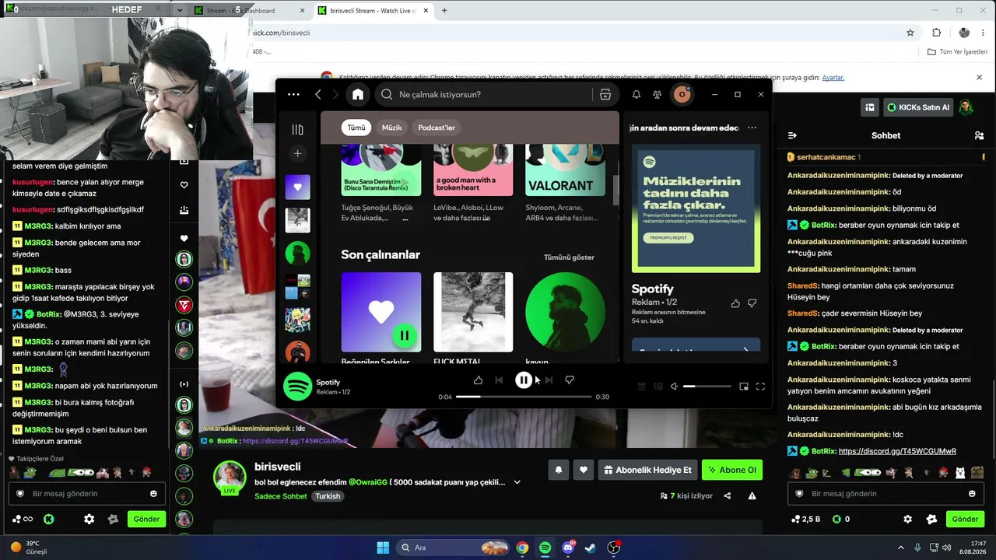Share the stream via the share icon
This screenshot has height=560, width=996.
728,495
